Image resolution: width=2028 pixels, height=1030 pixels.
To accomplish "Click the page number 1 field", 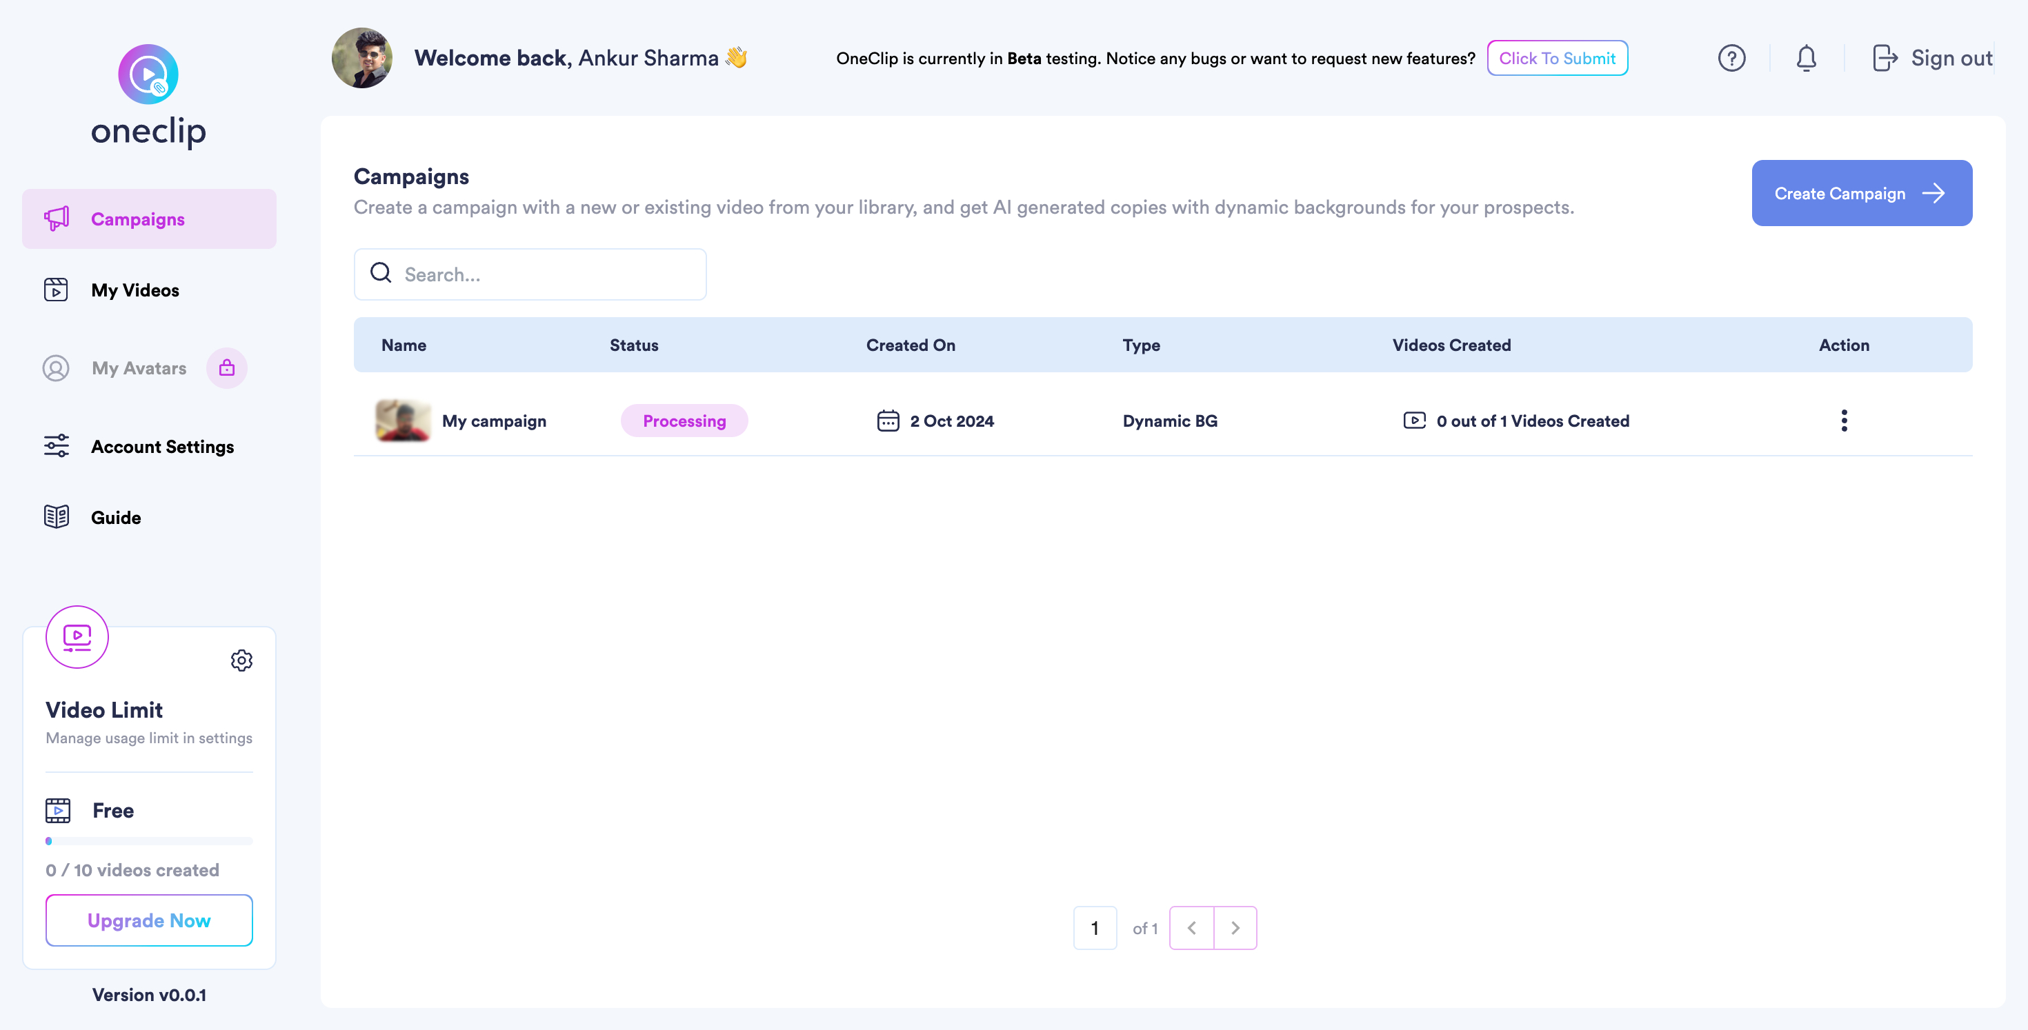I will pyautogui.click(x=1095, y=928).
